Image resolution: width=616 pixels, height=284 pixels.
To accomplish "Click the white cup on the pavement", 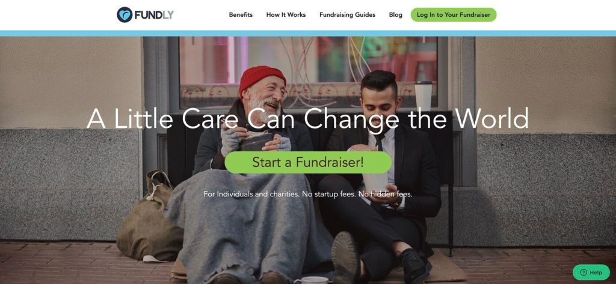I will tap(311, 280).
